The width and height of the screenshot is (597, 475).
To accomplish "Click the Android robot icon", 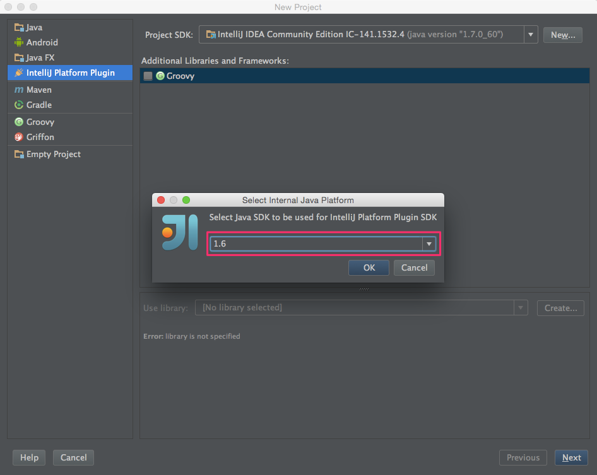I will tap(19, 42).
